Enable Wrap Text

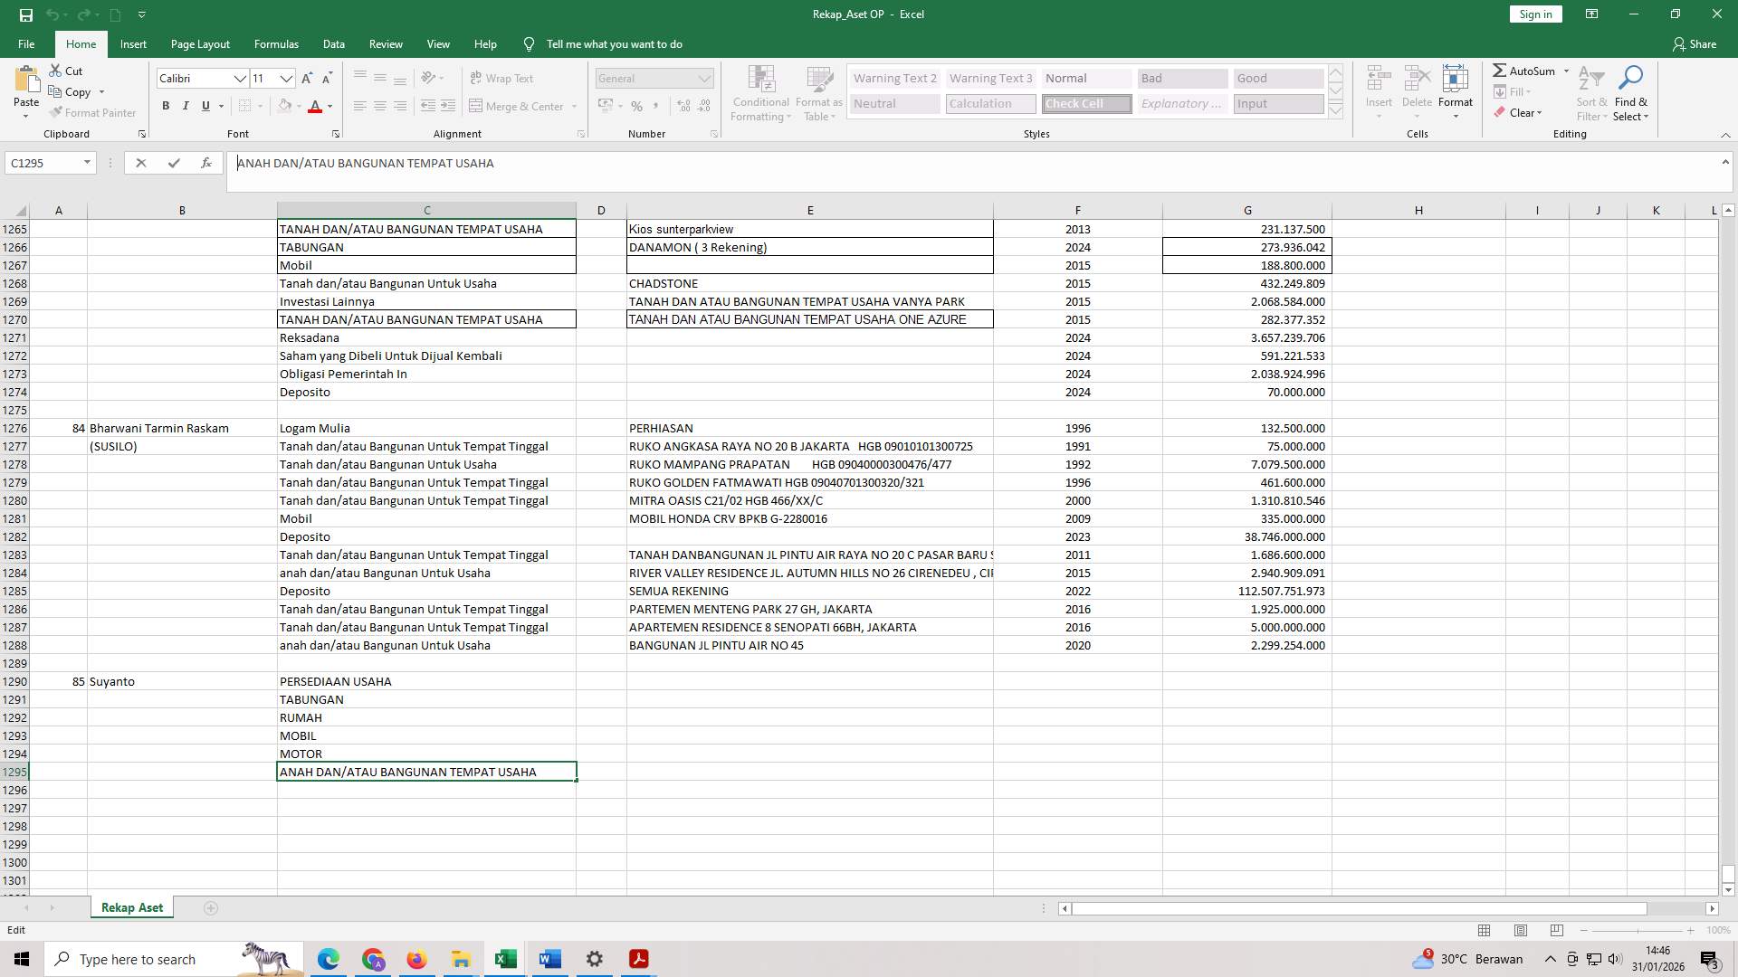click(x=501, y=78)
